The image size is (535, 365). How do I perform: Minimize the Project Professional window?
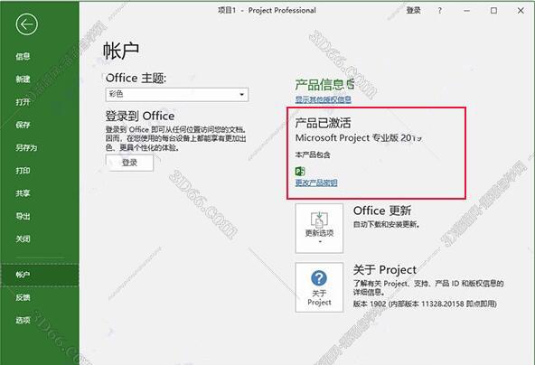point(466,11)
